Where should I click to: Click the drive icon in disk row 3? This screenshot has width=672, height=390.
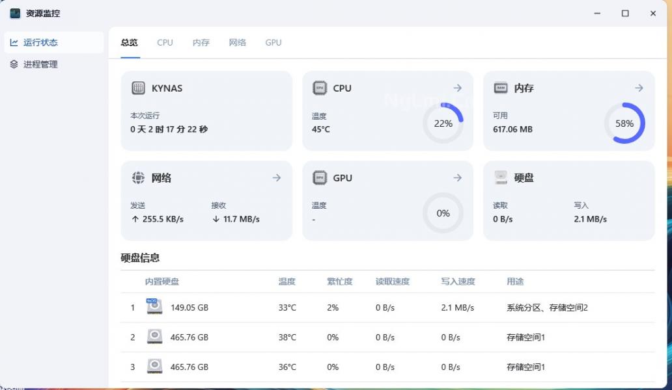coord(154,367)
